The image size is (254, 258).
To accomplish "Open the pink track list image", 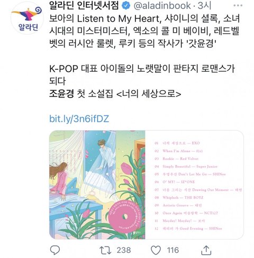I will tap(194, 185).
